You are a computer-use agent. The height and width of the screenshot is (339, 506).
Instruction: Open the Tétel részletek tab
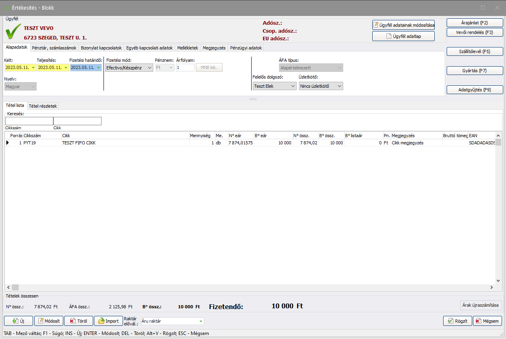click(43, 106)
